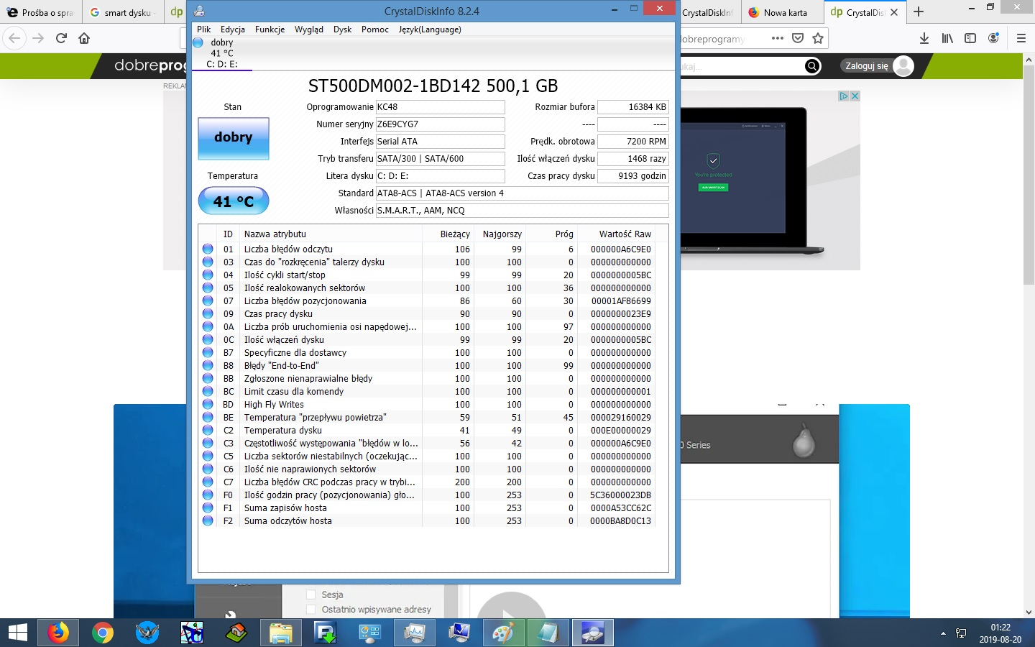This screenshot has height=647, width=1035.
Task: Switch to the 'smart dysku' Google tab
Action: [124, 12]
